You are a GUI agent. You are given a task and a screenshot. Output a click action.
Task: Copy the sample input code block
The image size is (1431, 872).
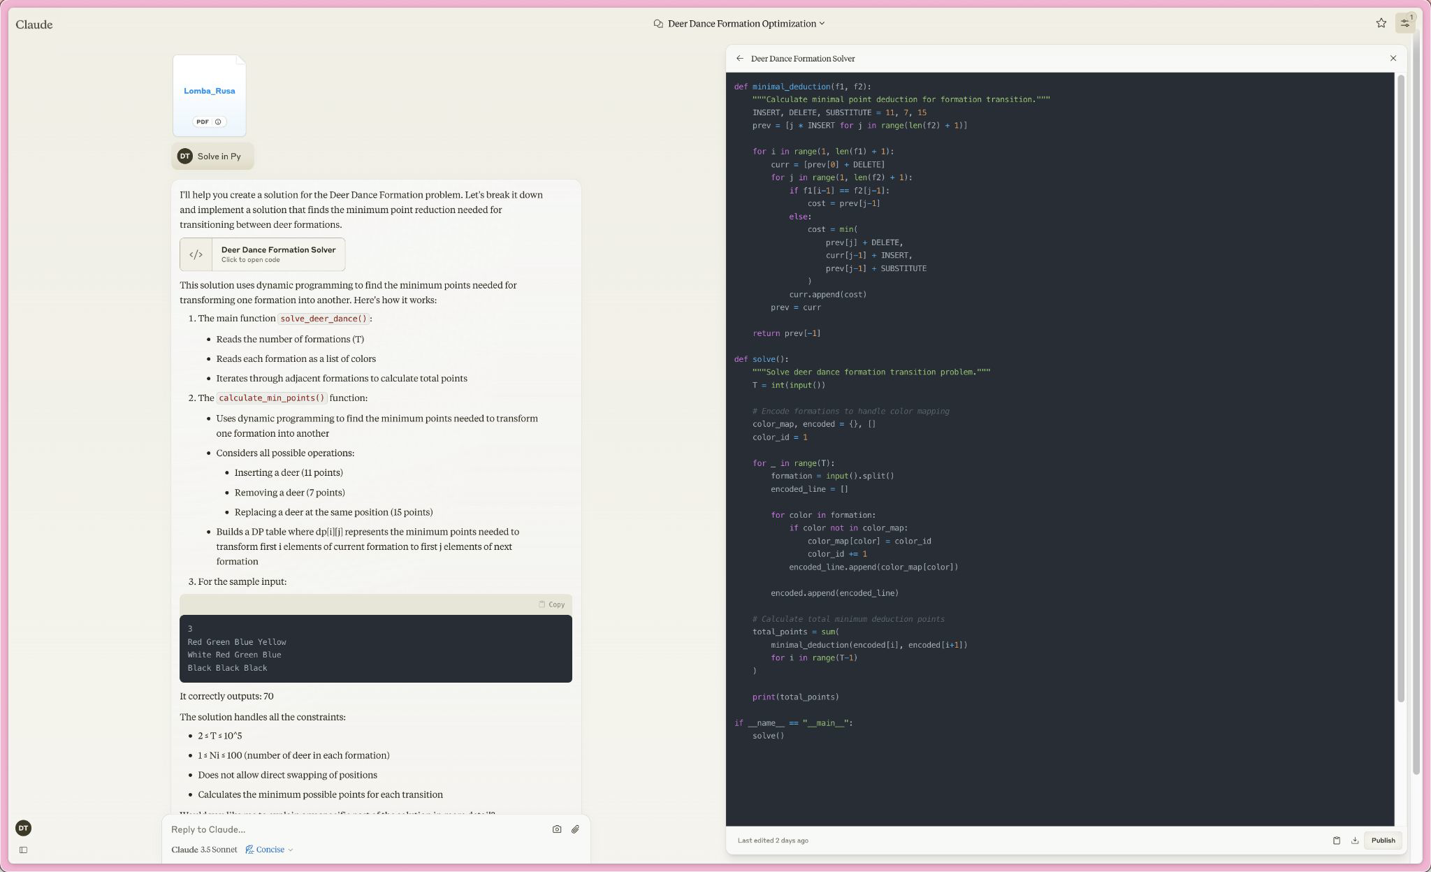(551, 604)
